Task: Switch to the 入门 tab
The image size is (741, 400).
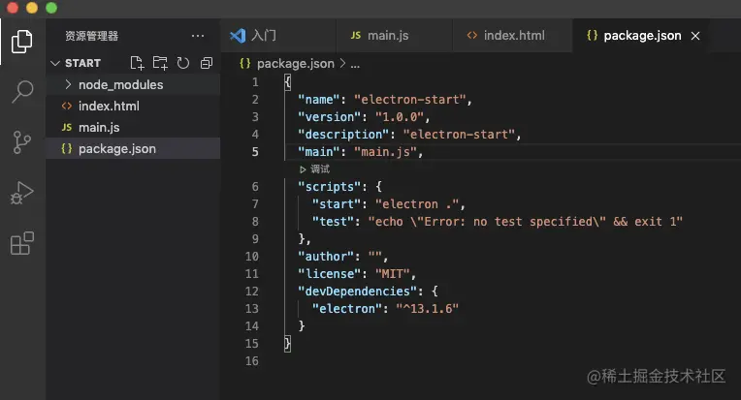Action: click(x=277, y=36)
